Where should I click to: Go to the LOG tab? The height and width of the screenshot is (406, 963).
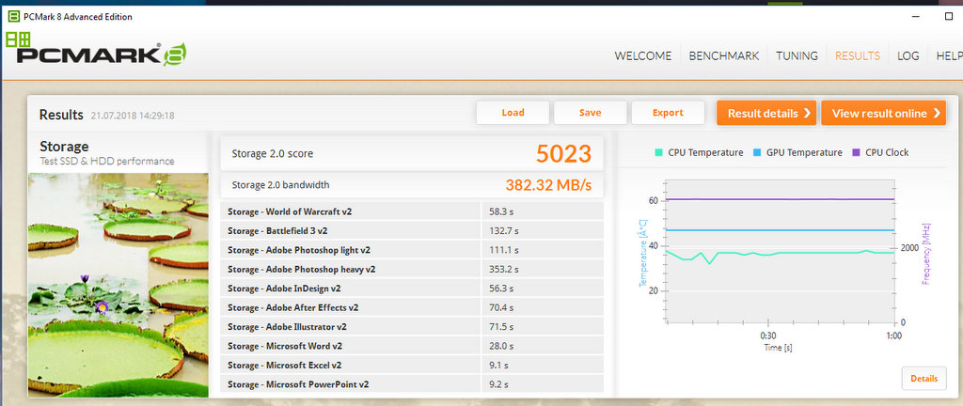pos(908,55)
